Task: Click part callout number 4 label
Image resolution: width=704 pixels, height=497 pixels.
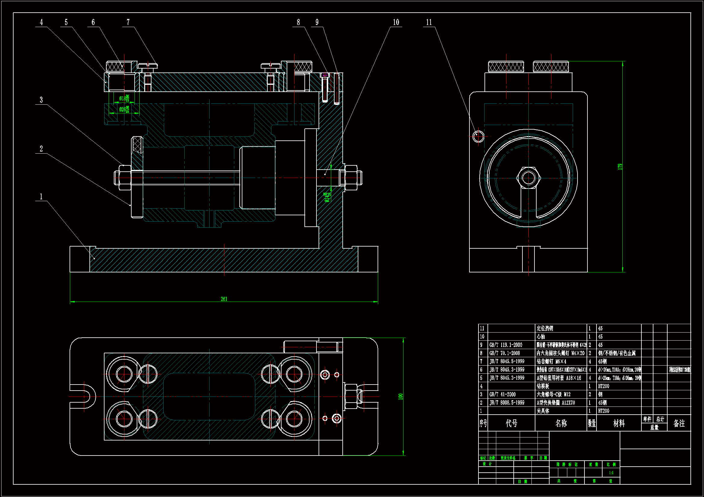Action: 41,22
